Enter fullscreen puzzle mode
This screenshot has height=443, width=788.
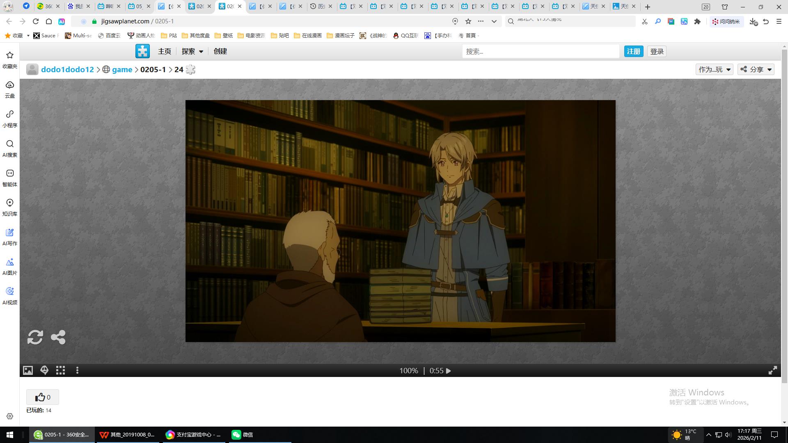pyautogui.click(x=772, y=370)
